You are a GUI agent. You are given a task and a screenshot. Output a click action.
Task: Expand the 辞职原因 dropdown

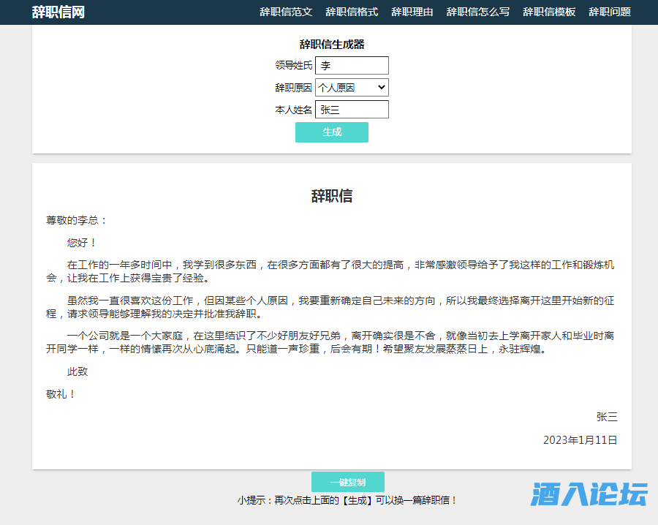pos(352,88)
